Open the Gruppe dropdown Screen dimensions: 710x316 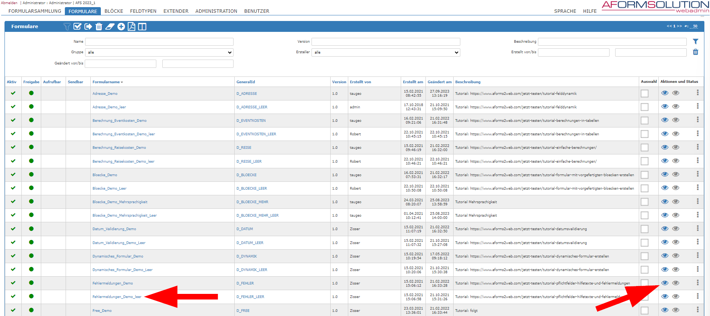[x=159, y=52]
